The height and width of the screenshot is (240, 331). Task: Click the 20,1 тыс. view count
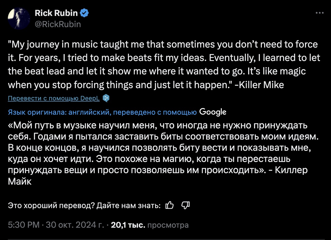pos(128,225)
